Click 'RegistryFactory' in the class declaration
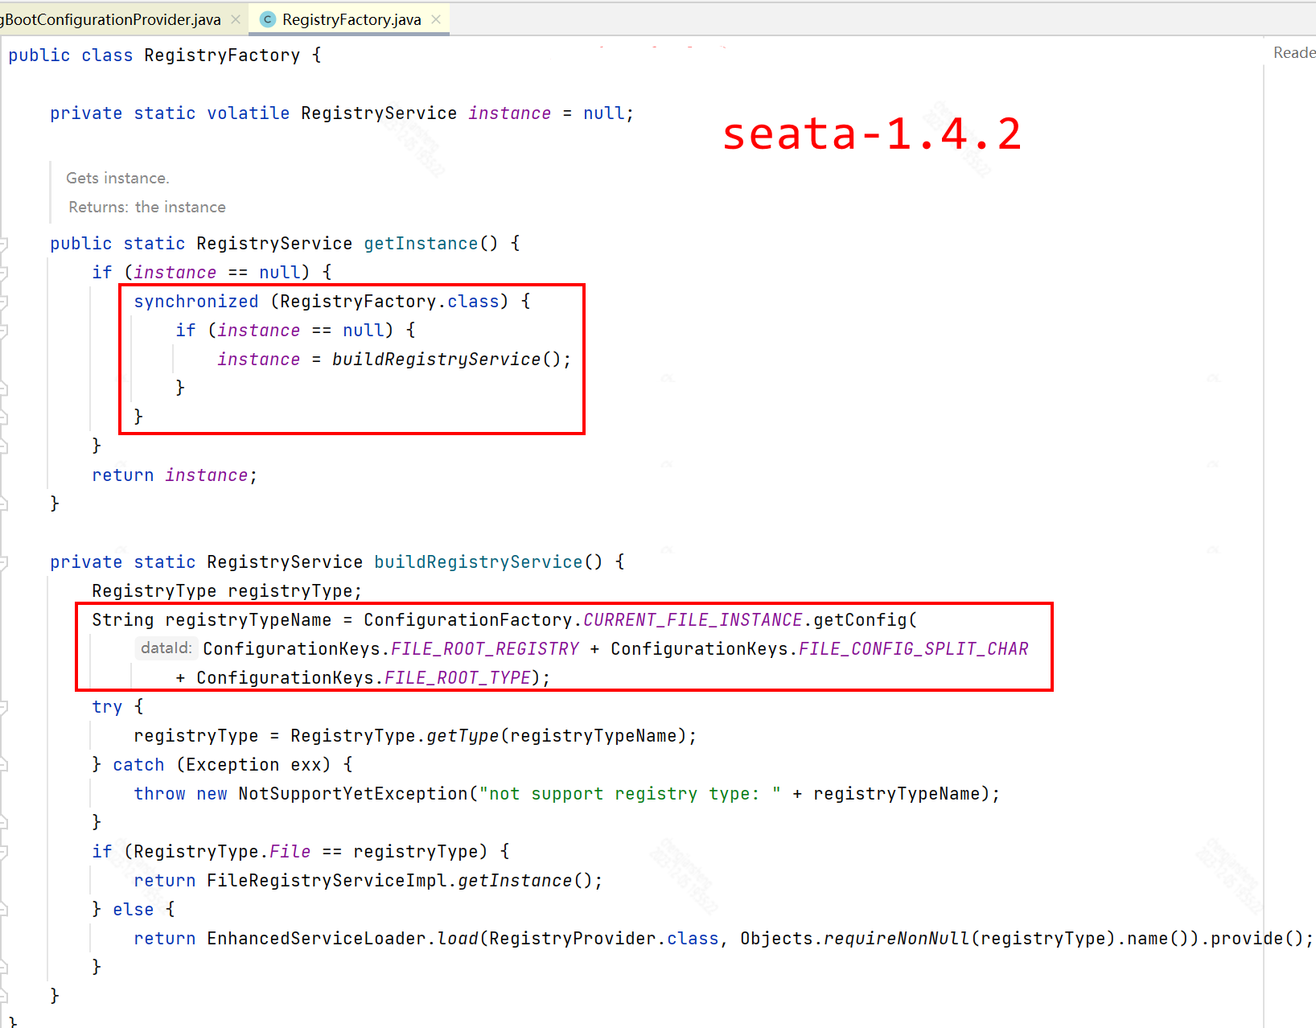Viewport: 1316px width, 1028px height. (222, 56)
